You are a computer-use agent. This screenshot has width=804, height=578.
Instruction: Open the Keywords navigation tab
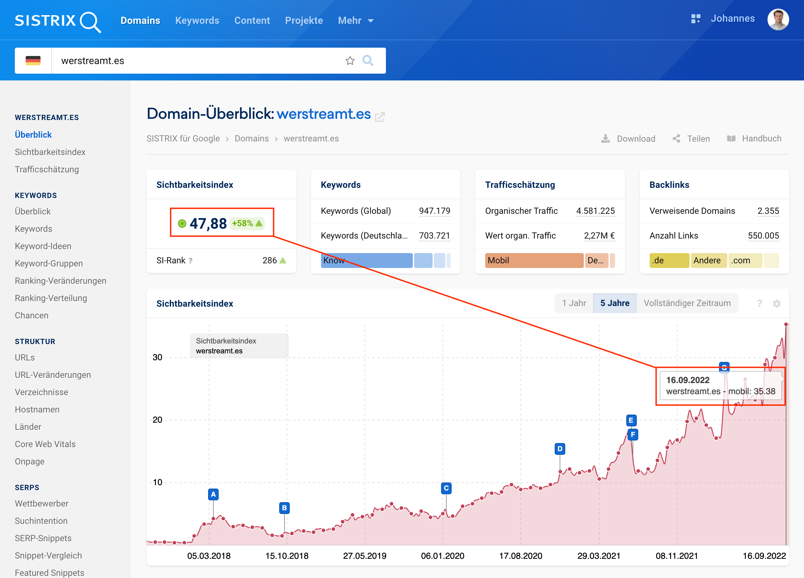197,21
